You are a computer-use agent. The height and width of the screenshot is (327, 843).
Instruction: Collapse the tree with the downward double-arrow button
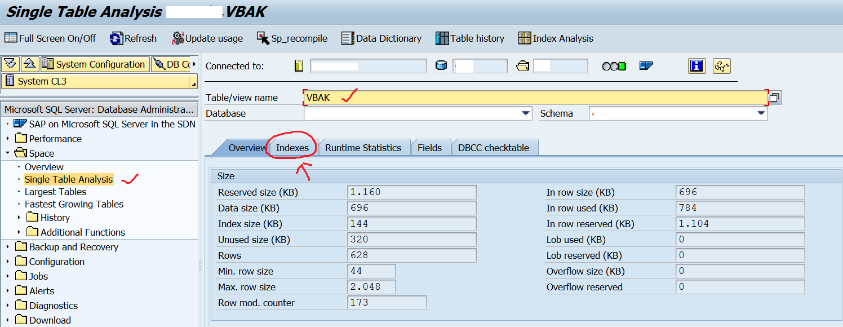[10, 64]
